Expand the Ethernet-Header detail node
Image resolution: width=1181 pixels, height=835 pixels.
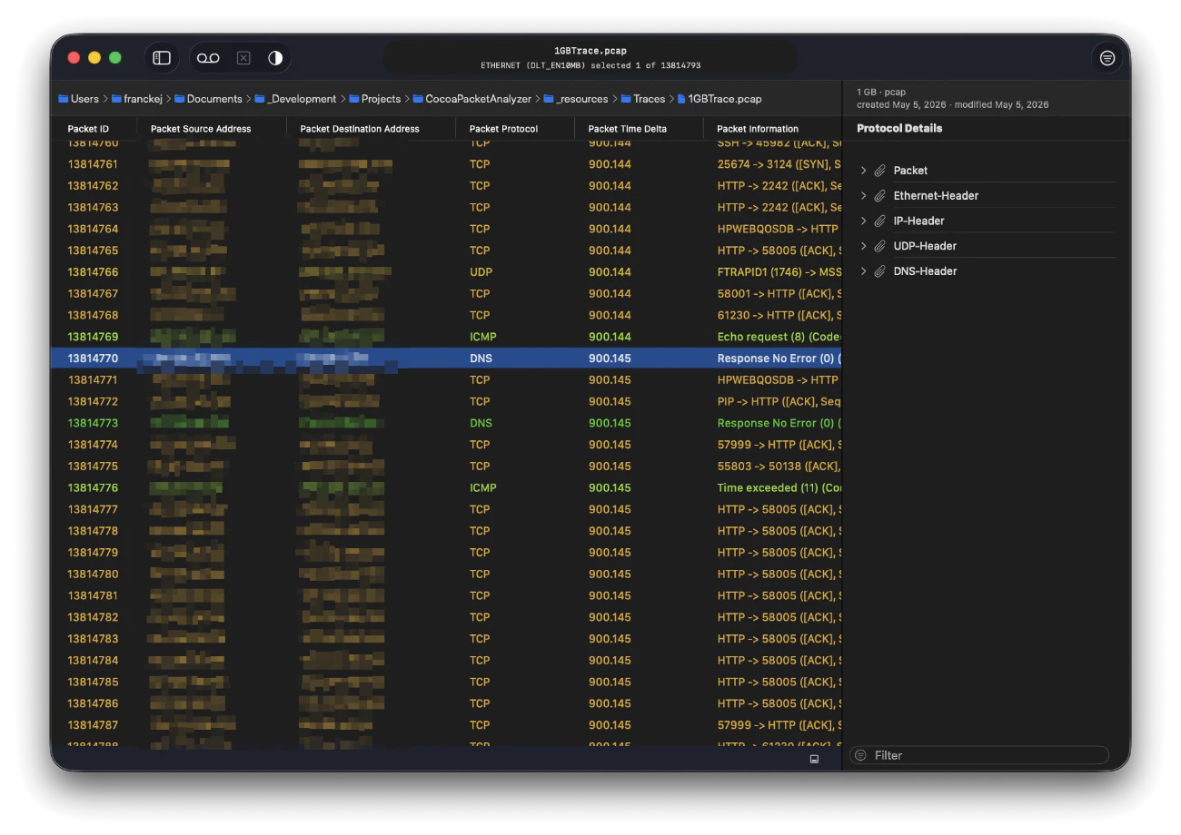coord(863,196)
